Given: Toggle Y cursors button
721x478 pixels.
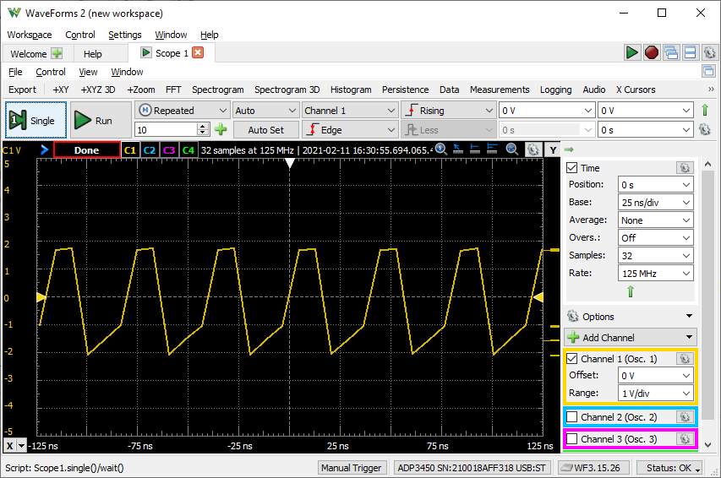Looking at the screenshot, I should pyautogui.click(x=553, y=150).
